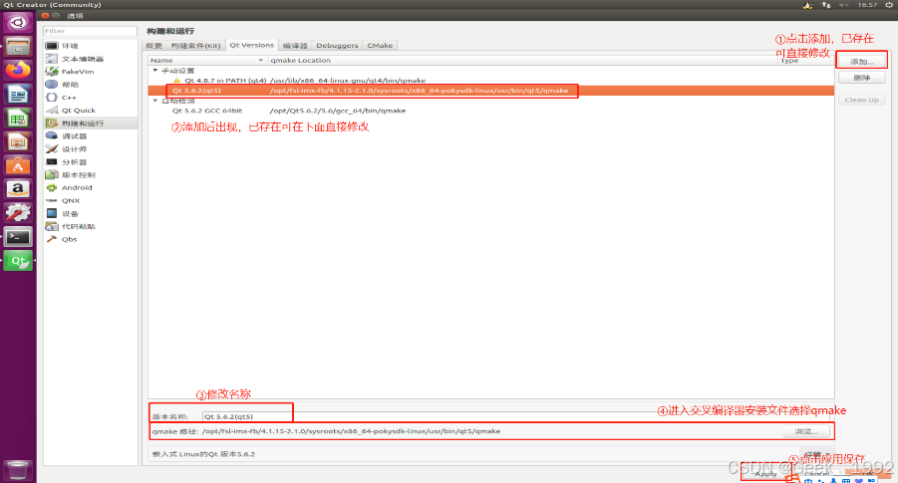Click the 添加... add button
Viewport: 898px width, 483px height.
click(861, 61)
